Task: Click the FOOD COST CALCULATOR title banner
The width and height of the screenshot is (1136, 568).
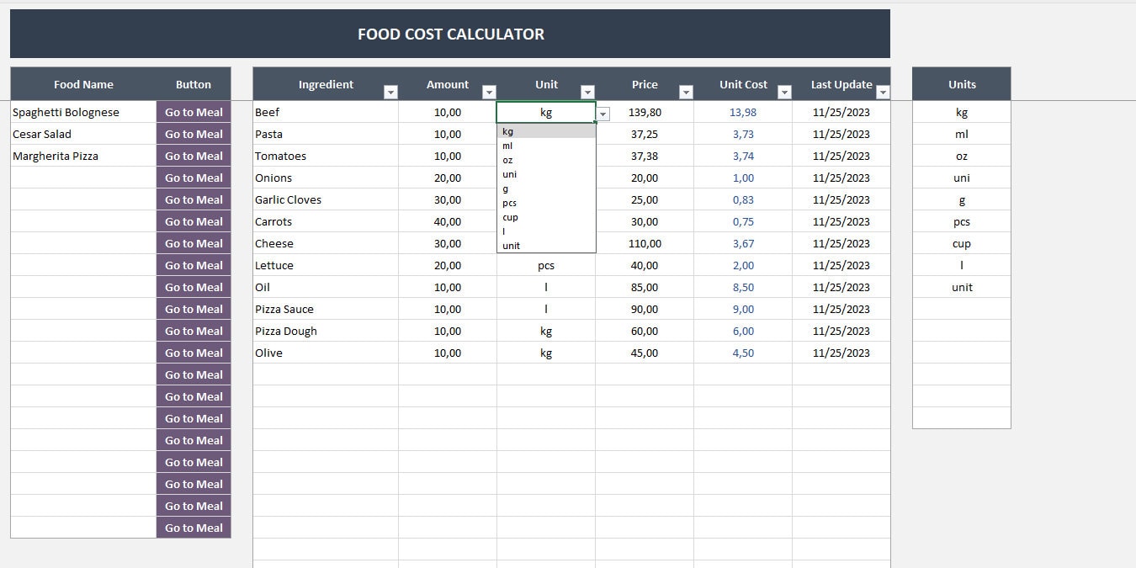Action: click(x=450, y=34)
